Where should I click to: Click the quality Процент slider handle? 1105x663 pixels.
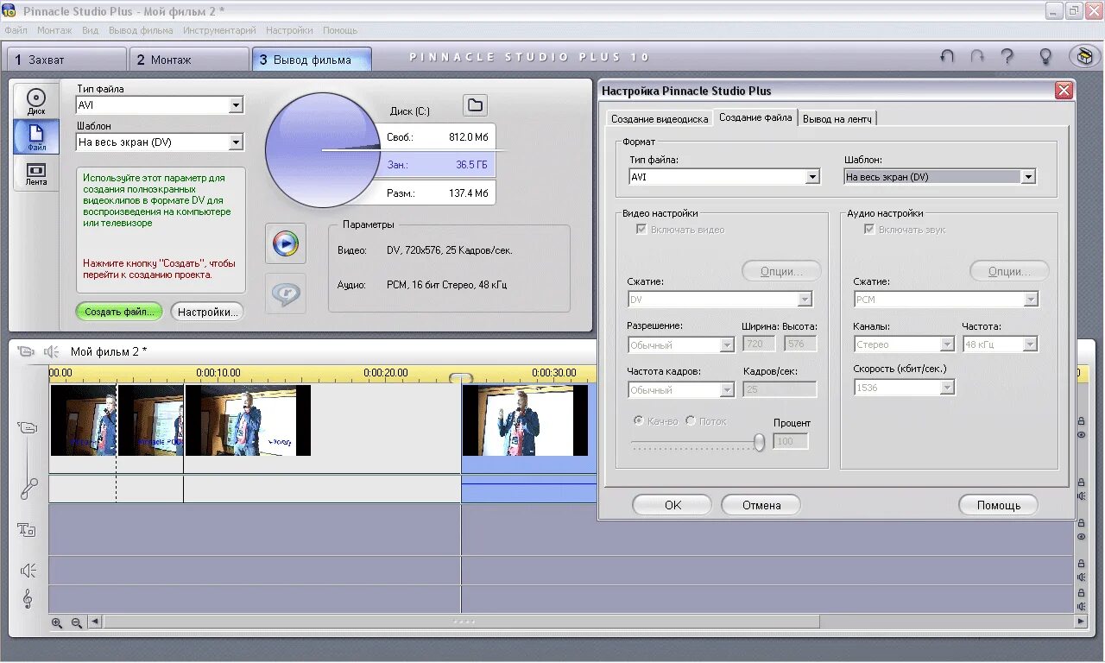[759, 442]
